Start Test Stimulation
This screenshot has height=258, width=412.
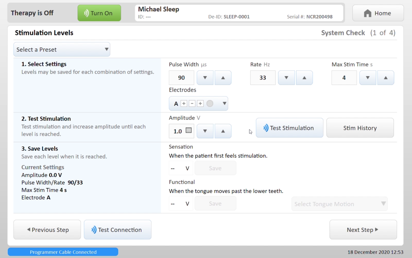pos(290,128)
